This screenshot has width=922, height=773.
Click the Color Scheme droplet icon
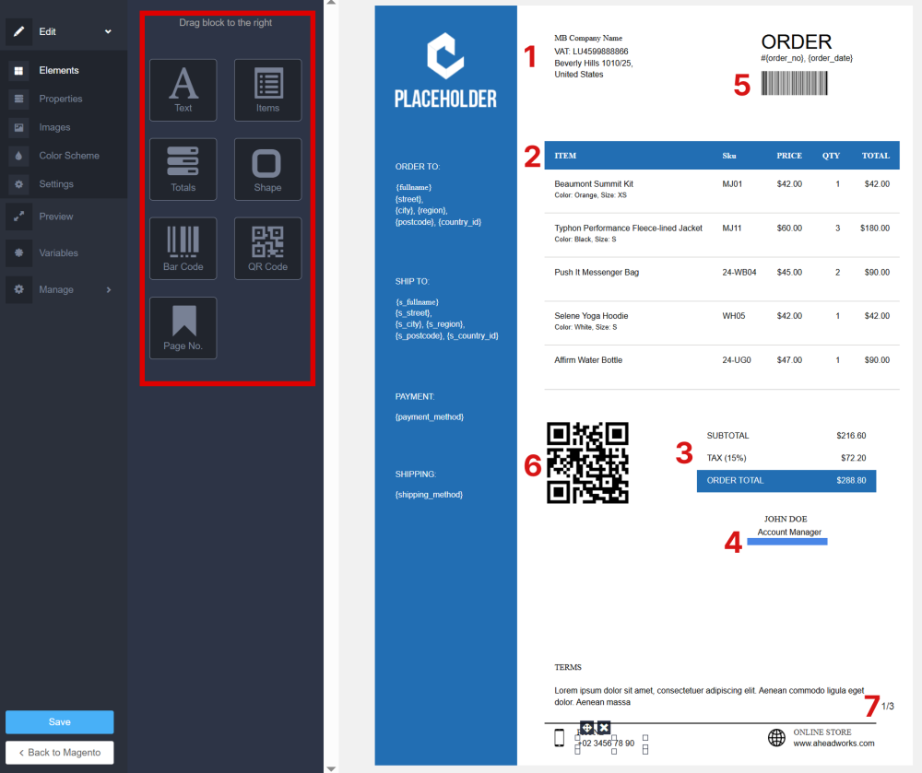point(18,156)
